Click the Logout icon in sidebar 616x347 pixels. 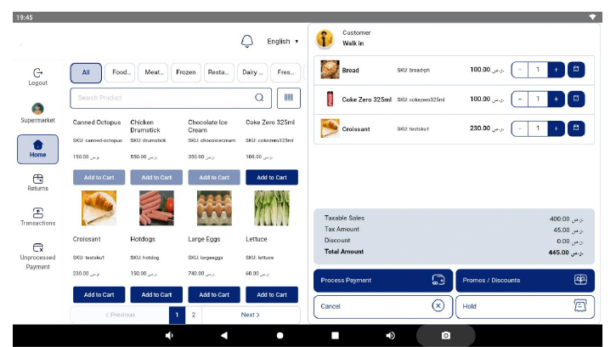pos(37,77)
